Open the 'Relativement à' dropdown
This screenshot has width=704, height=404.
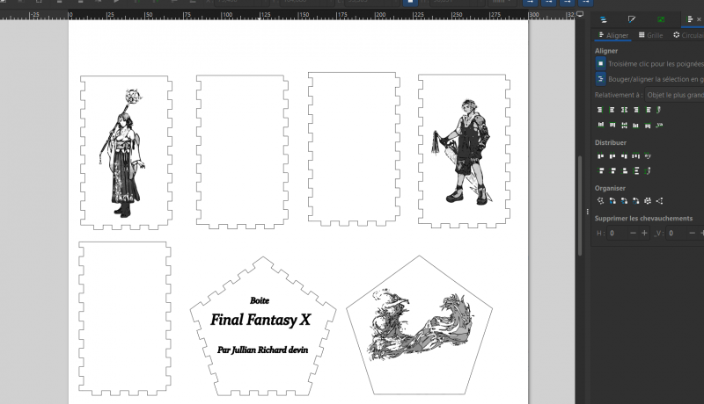coord(673,94)
